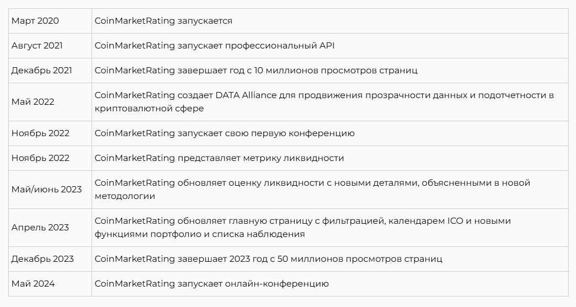Viewport: 576px width, 307px height.
Task: Click the Апрель 2023 date cell
Action: click(x=50, y=228)
